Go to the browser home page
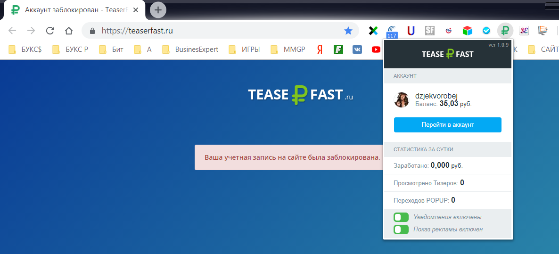559x254 pixels. click(x=69, y=31)
